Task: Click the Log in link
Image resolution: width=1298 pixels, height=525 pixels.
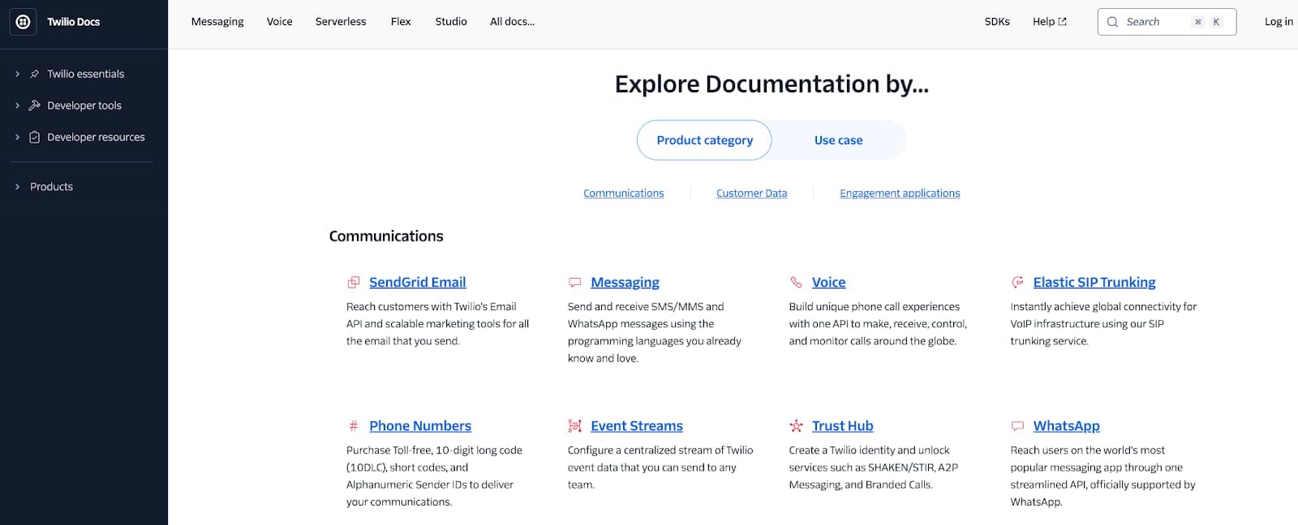Action: click(x=1279, y=22)
